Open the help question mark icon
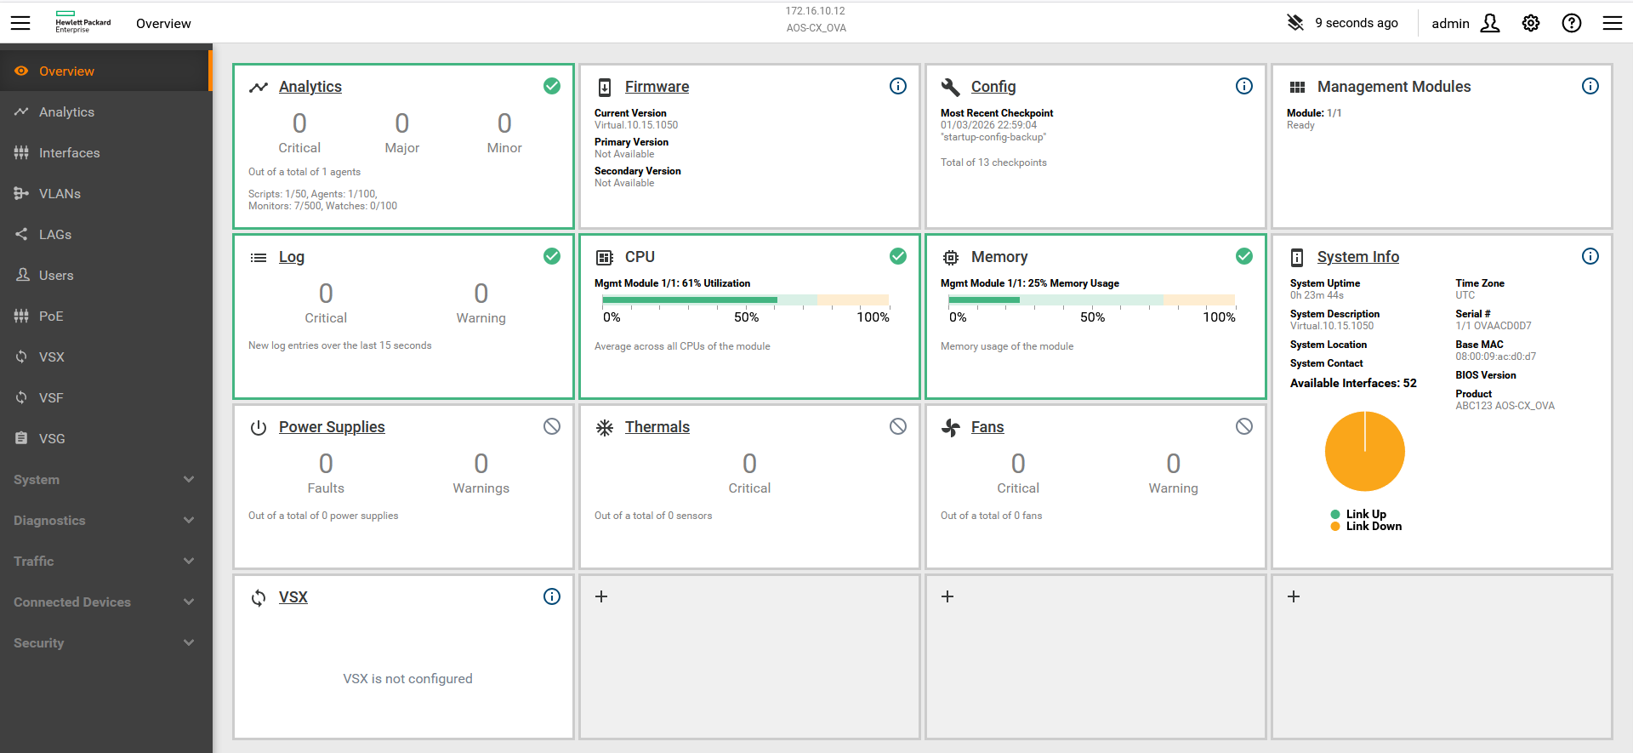The width and height of the screenshot is (1633, 753). click(x=1571, y=23)
